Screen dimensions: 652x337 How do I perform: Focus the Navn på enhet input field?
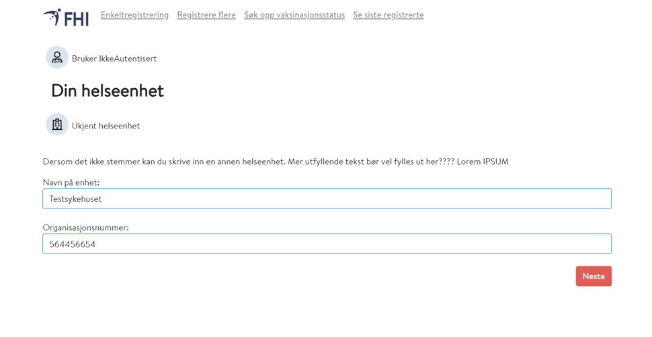pyautogui.click(x=327, y=198)
